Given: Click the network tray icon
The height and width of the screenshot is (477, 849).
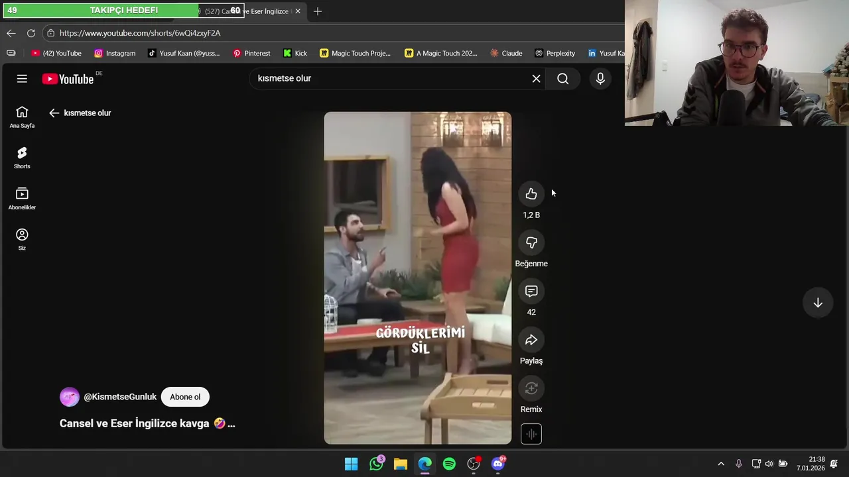Looking at the screenshot, I should pyautogui.click(x=755, y=464).
